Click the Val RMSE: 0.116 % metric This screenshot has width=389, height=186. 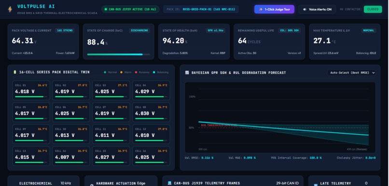199,157
